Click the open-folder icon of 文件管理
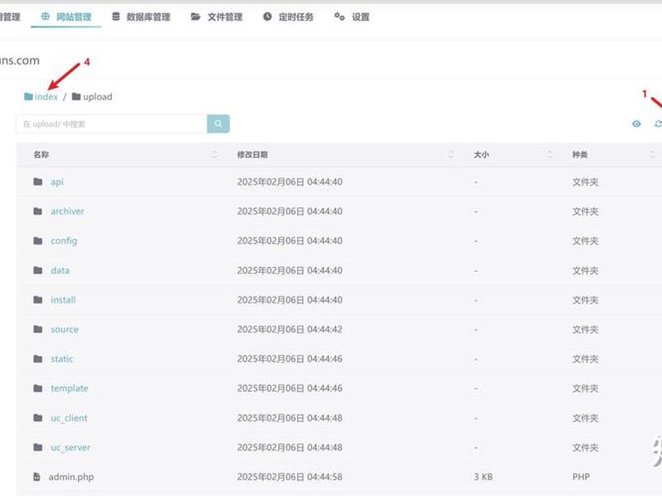The width and height of the screenshot is (662, 496). click(195, 17)
